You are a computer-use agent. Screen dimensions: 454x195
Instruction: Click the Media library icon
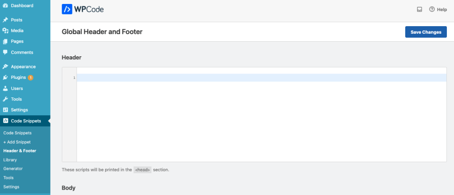click(x=5, y=31)
